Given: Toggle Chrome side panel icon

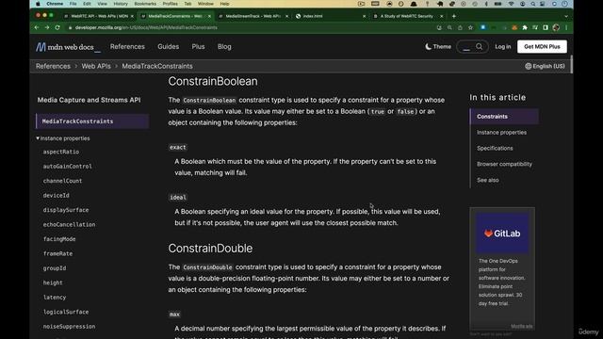Looking at the screenshot, I should (546, 27).
